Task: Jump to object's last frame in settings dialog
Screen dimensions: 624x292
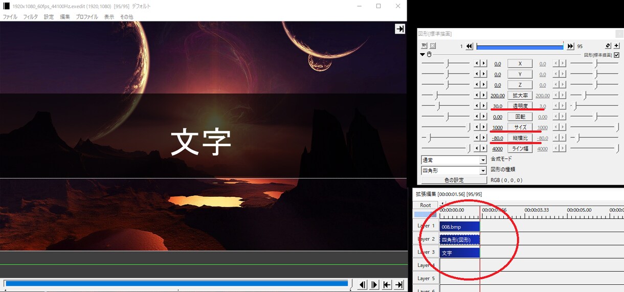Action: click(x=571, y=46)
